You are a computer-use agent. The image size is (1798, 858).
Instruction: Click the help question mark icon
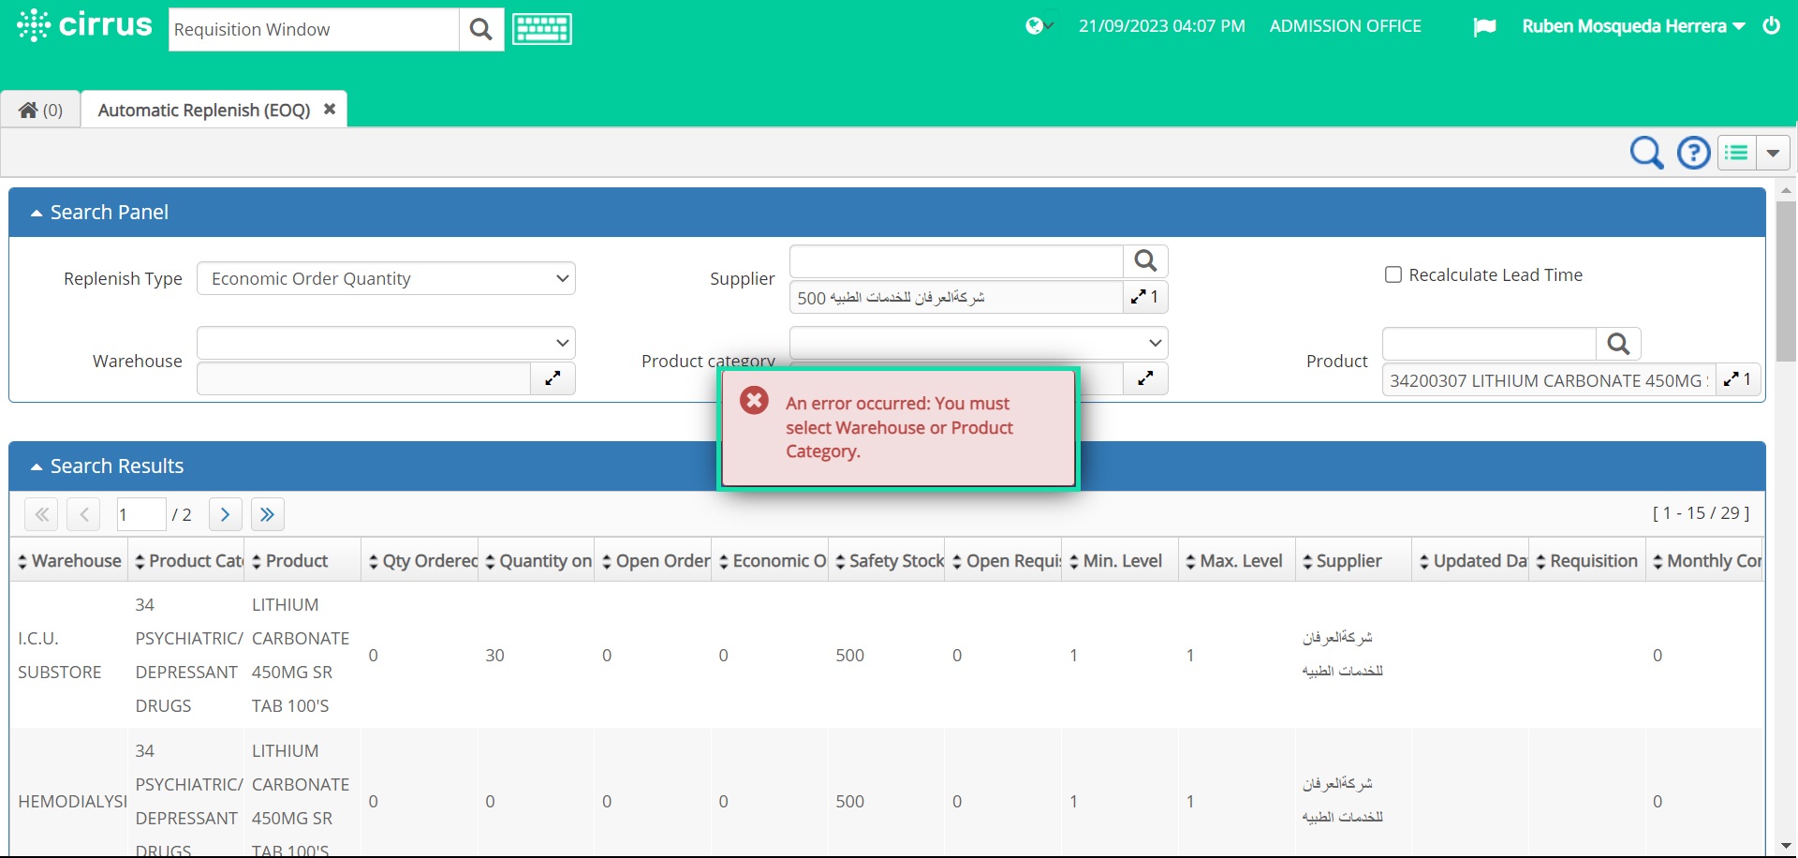(1693, 152)
